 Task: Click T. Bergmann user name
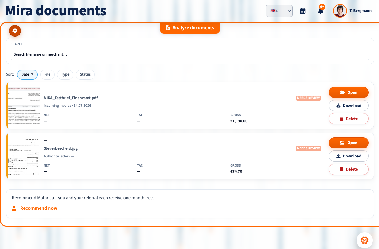360,11
